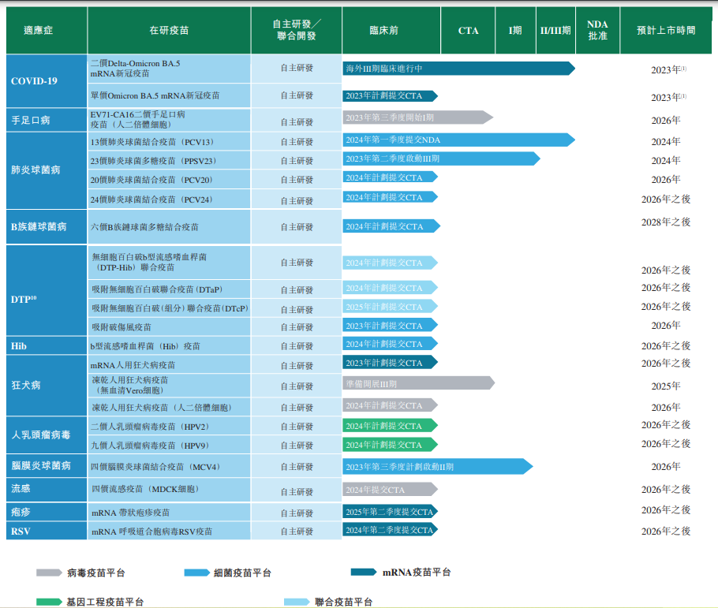Select the 13價肺炎球菌結合疫苗 (PCV13) row
718x608 pixels.
pos(169,142)
